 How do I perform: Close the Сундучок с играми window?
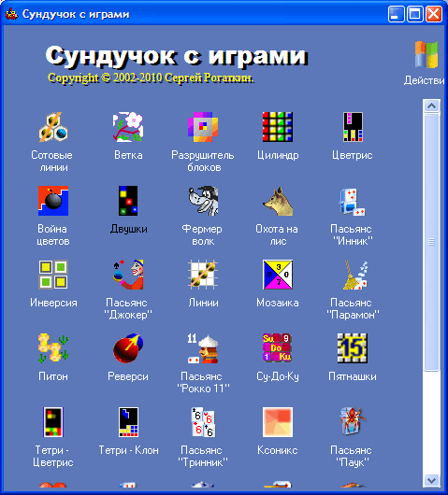pyautogui.click(x=433, y=14)
